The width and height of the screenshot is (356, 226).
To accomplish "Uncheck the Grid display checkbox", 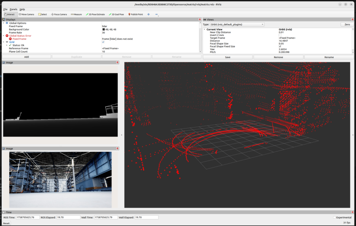I will coord(103,42).
